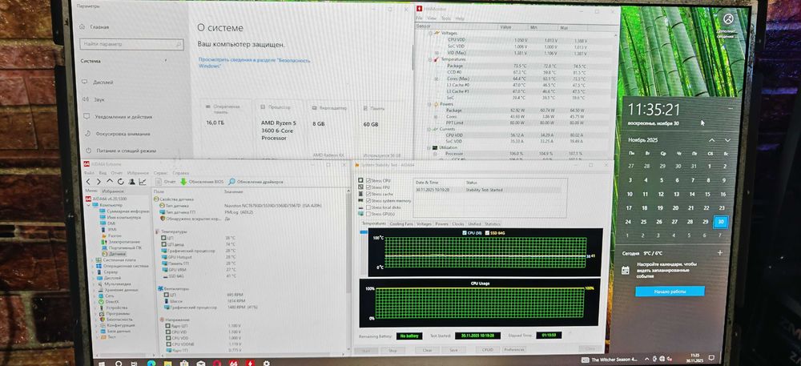
Task: Toggle SSD 64G graph legend checkbox
Action: (x=487, y=233)
